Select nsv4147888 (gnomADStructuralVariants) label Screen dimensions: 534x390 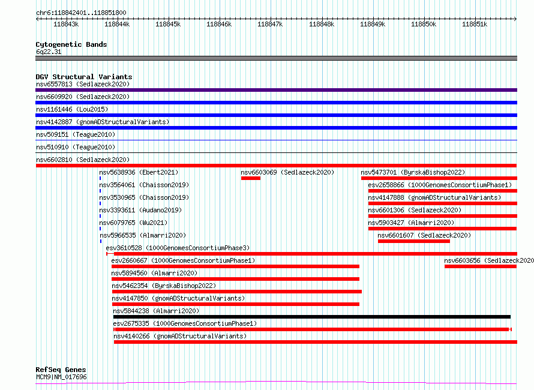tap(434, 197)
